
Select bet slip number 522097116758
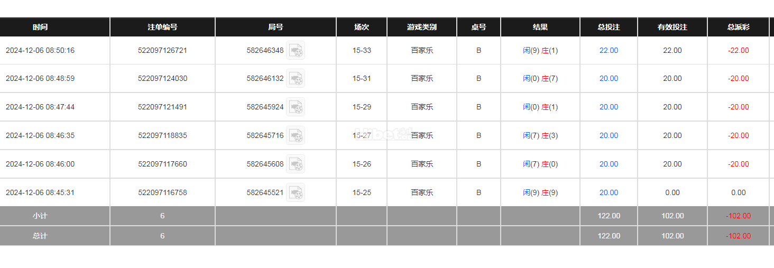pos(162,193)
